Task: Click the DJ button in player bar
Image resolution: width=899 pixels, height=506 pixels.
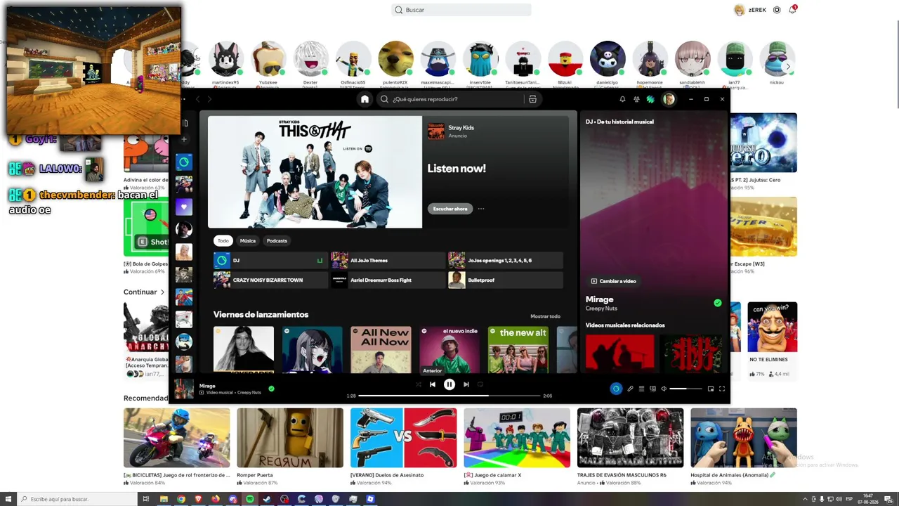Action: (x=616, y=389)
